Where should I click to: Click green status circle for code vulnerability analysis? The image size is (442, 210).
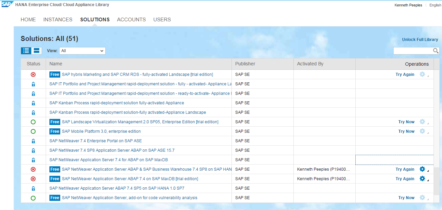click(x=33, y=198)
